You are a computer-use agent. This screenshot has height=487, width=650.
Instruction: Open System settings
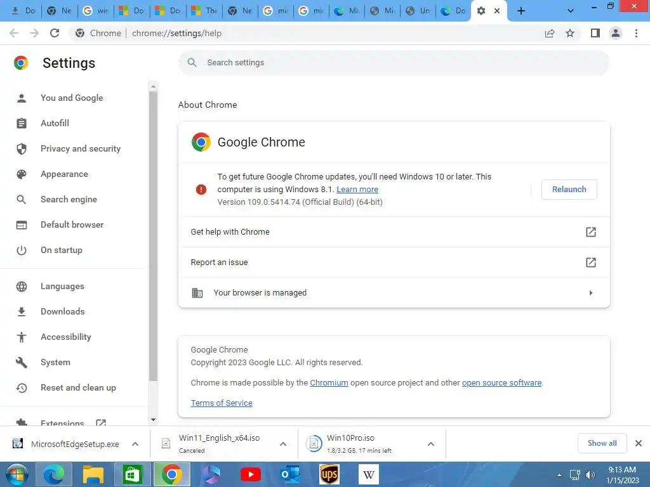[55, 362]
